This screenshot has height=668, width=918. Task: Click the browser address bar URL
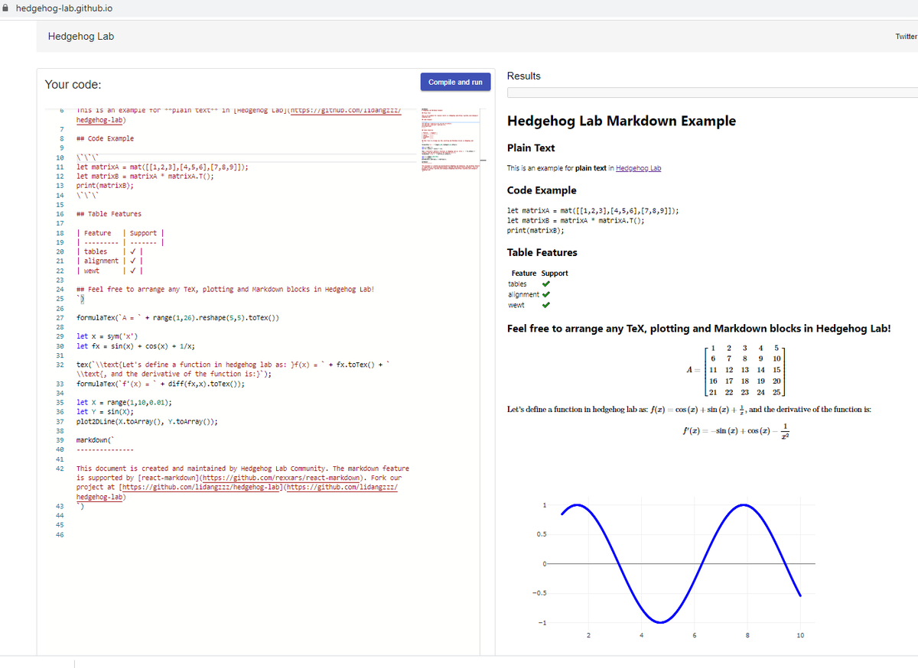tap(64, 8)
